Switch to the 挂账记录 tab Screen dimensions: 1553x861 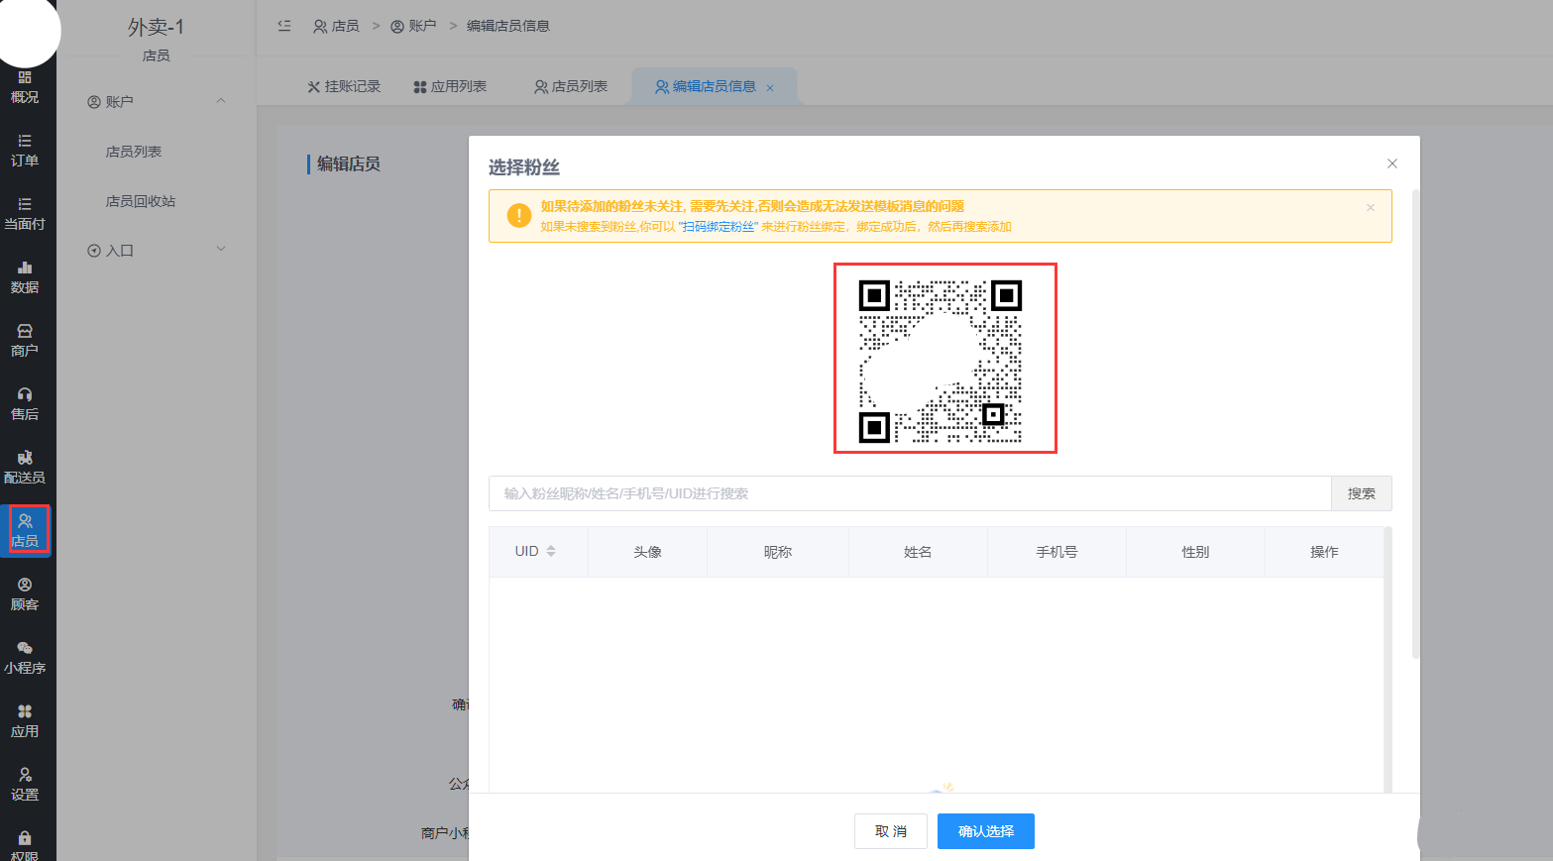[x=344, y=86]
